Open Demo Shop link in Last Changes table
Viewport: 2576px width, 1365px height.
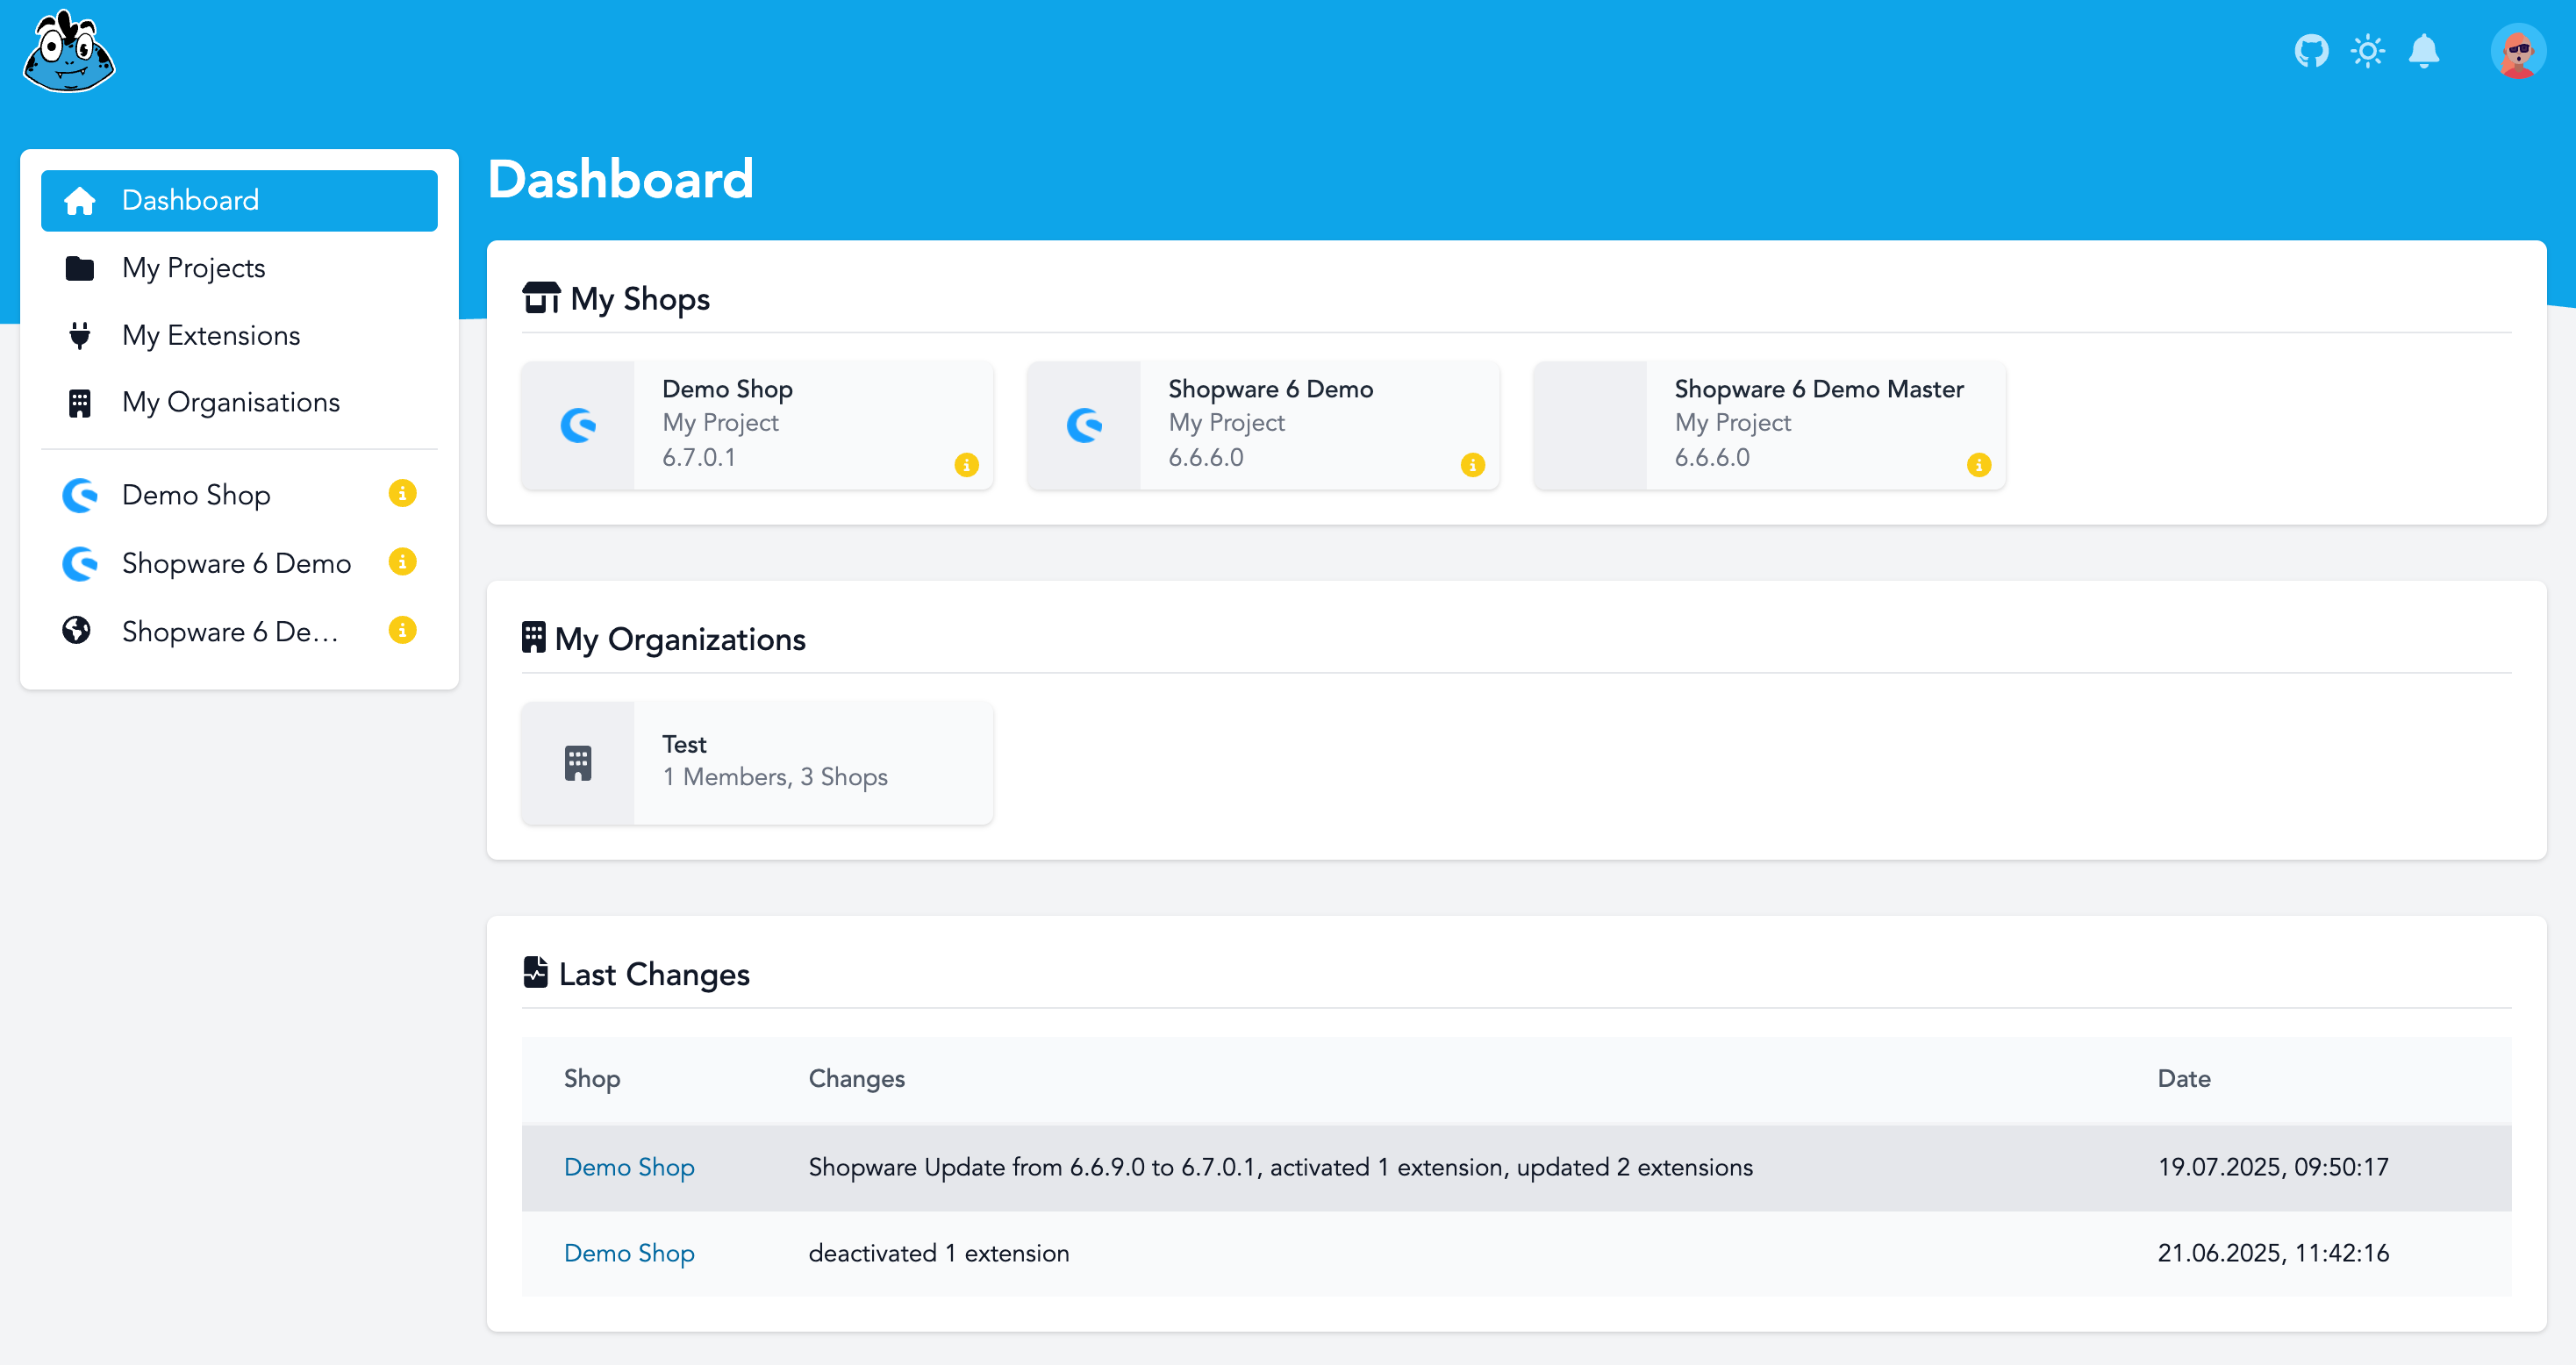pos(629,1167)
